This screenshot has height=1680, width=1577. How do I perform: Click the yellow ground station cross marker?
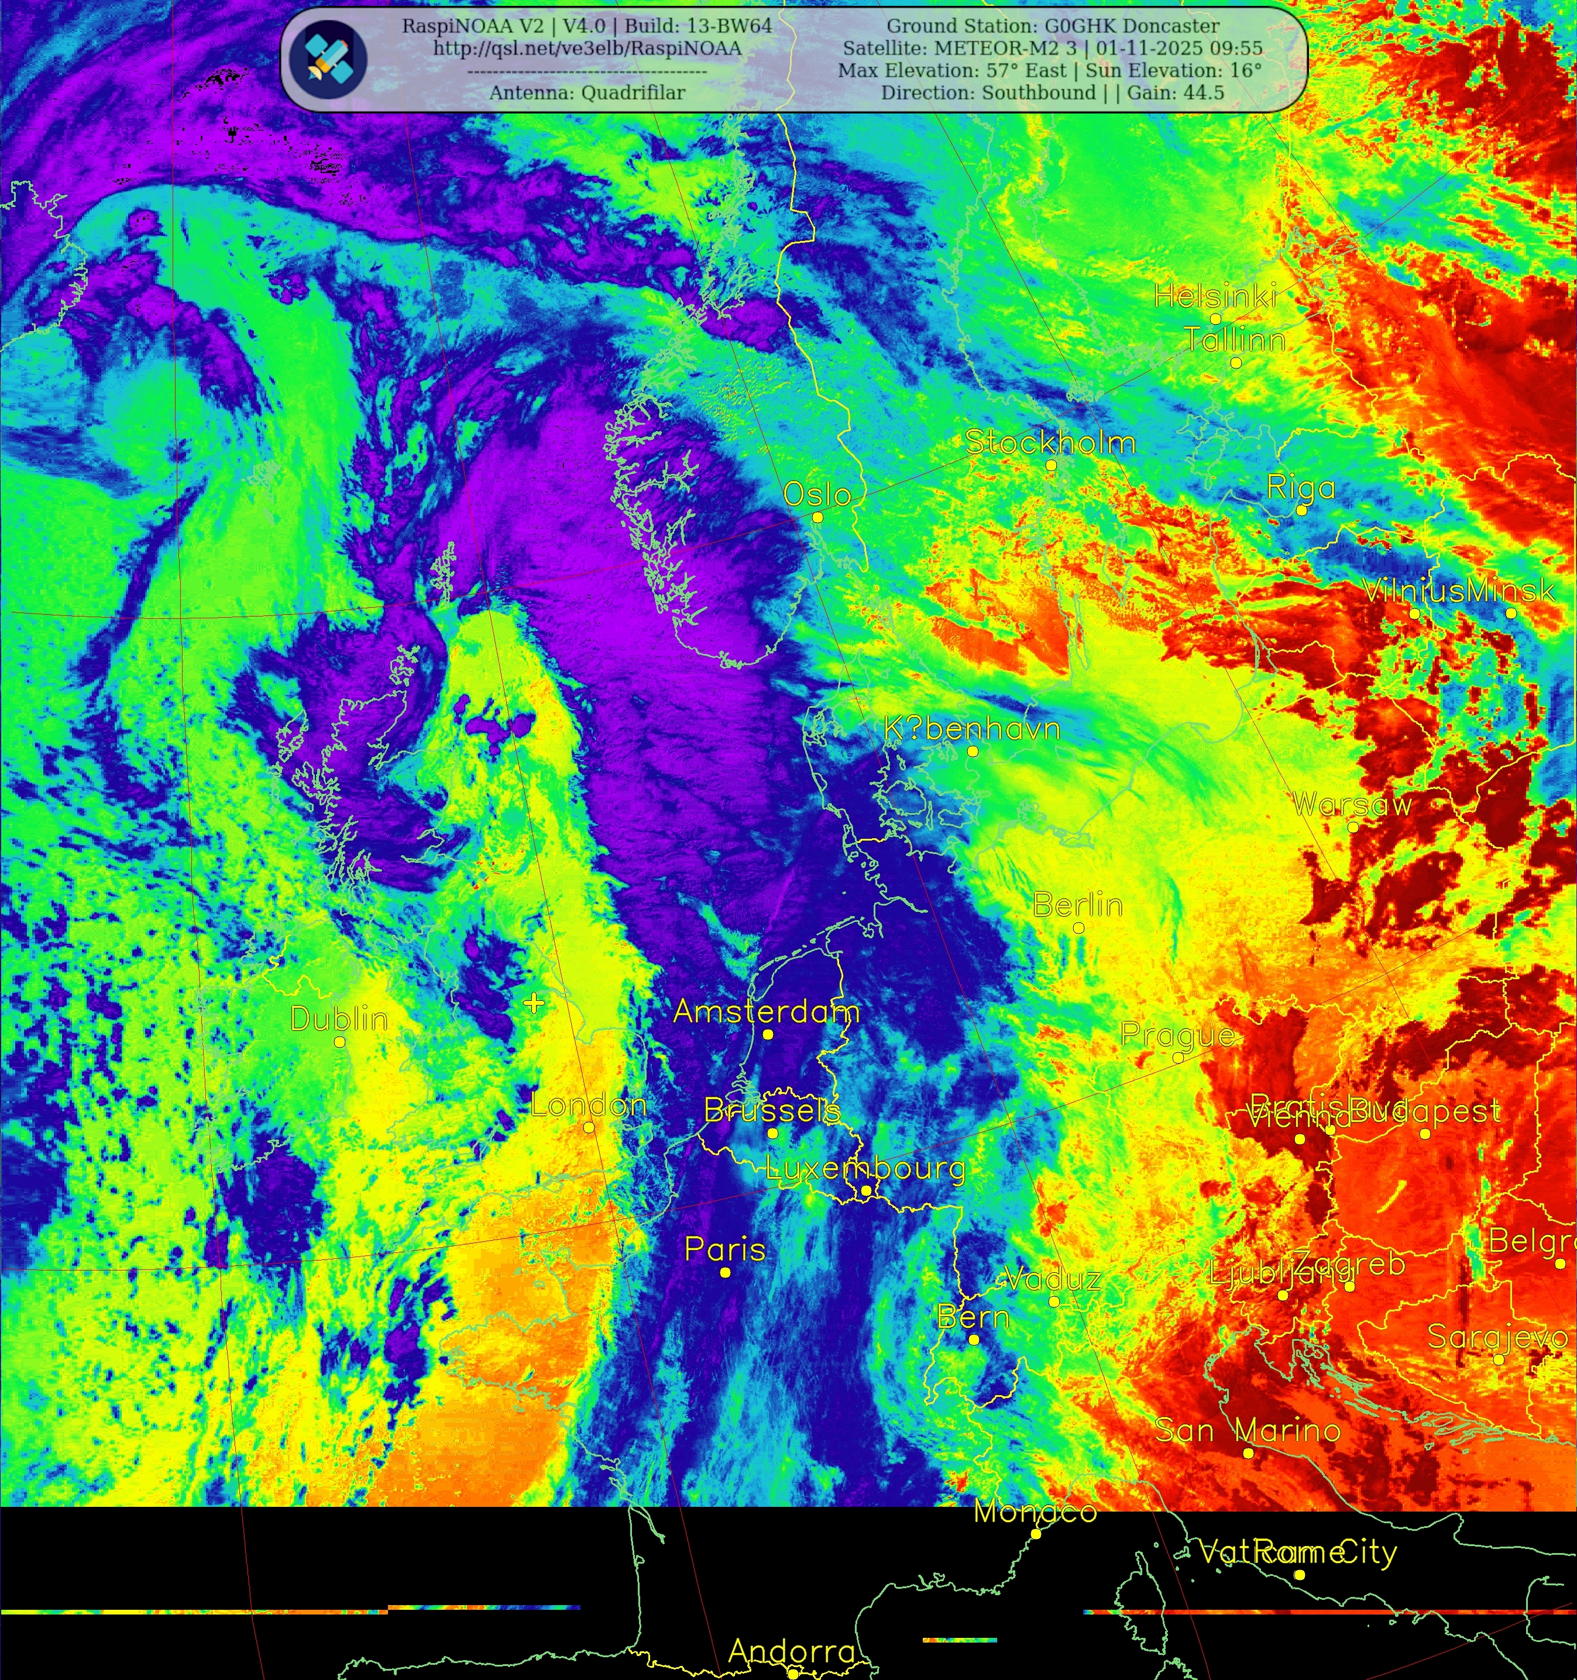coord(534,1003)
